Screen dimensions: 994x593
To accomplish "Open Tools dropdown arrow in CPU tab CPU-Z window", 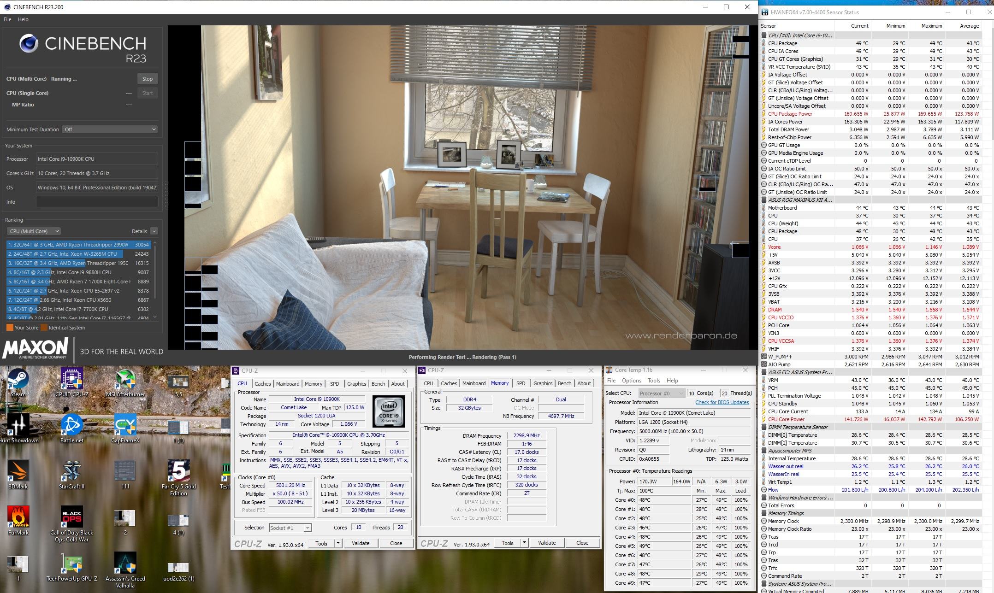I will point(338,543).
